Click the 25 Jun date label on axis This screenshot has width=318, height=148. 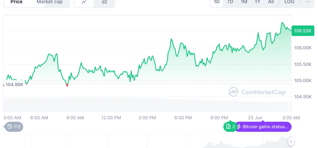point(255,118)
